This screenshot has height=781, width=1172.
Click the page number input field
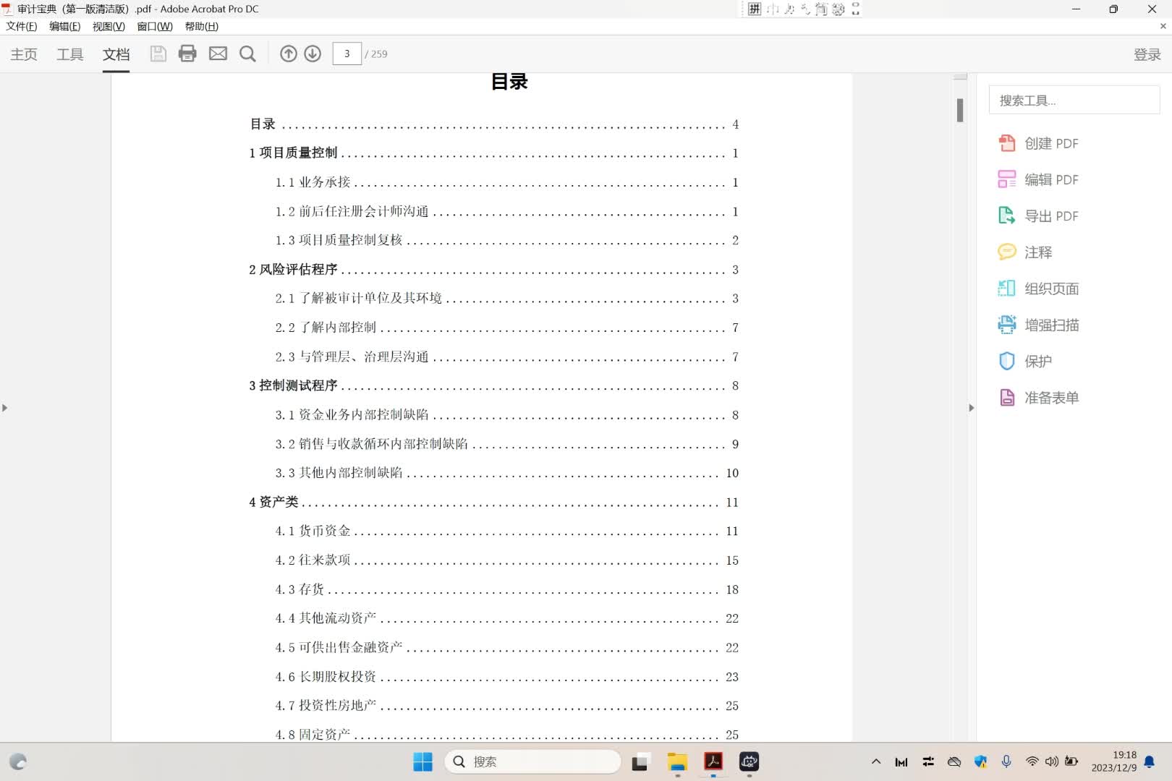point(347,54)
